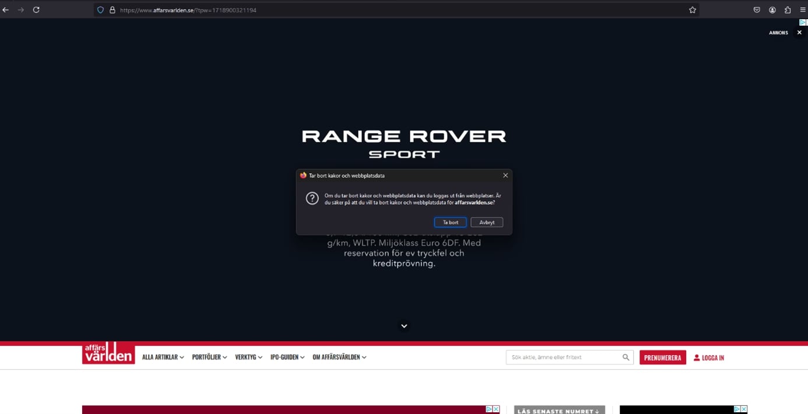Viewport: 808px width, 414px height.
Task: Click the LÄS SENASTE NUMRET button
Action: 560,411
